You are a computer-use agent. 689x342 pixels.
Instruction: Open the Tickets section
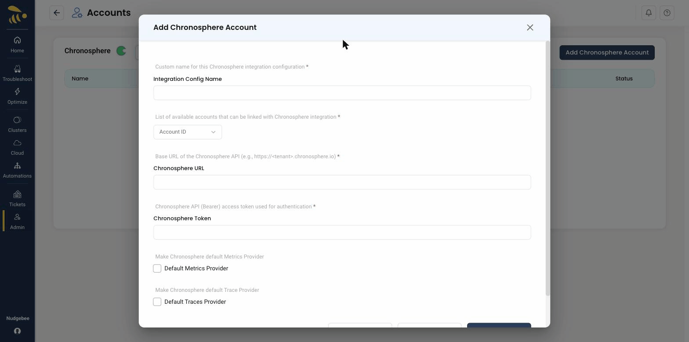(17, 199)
